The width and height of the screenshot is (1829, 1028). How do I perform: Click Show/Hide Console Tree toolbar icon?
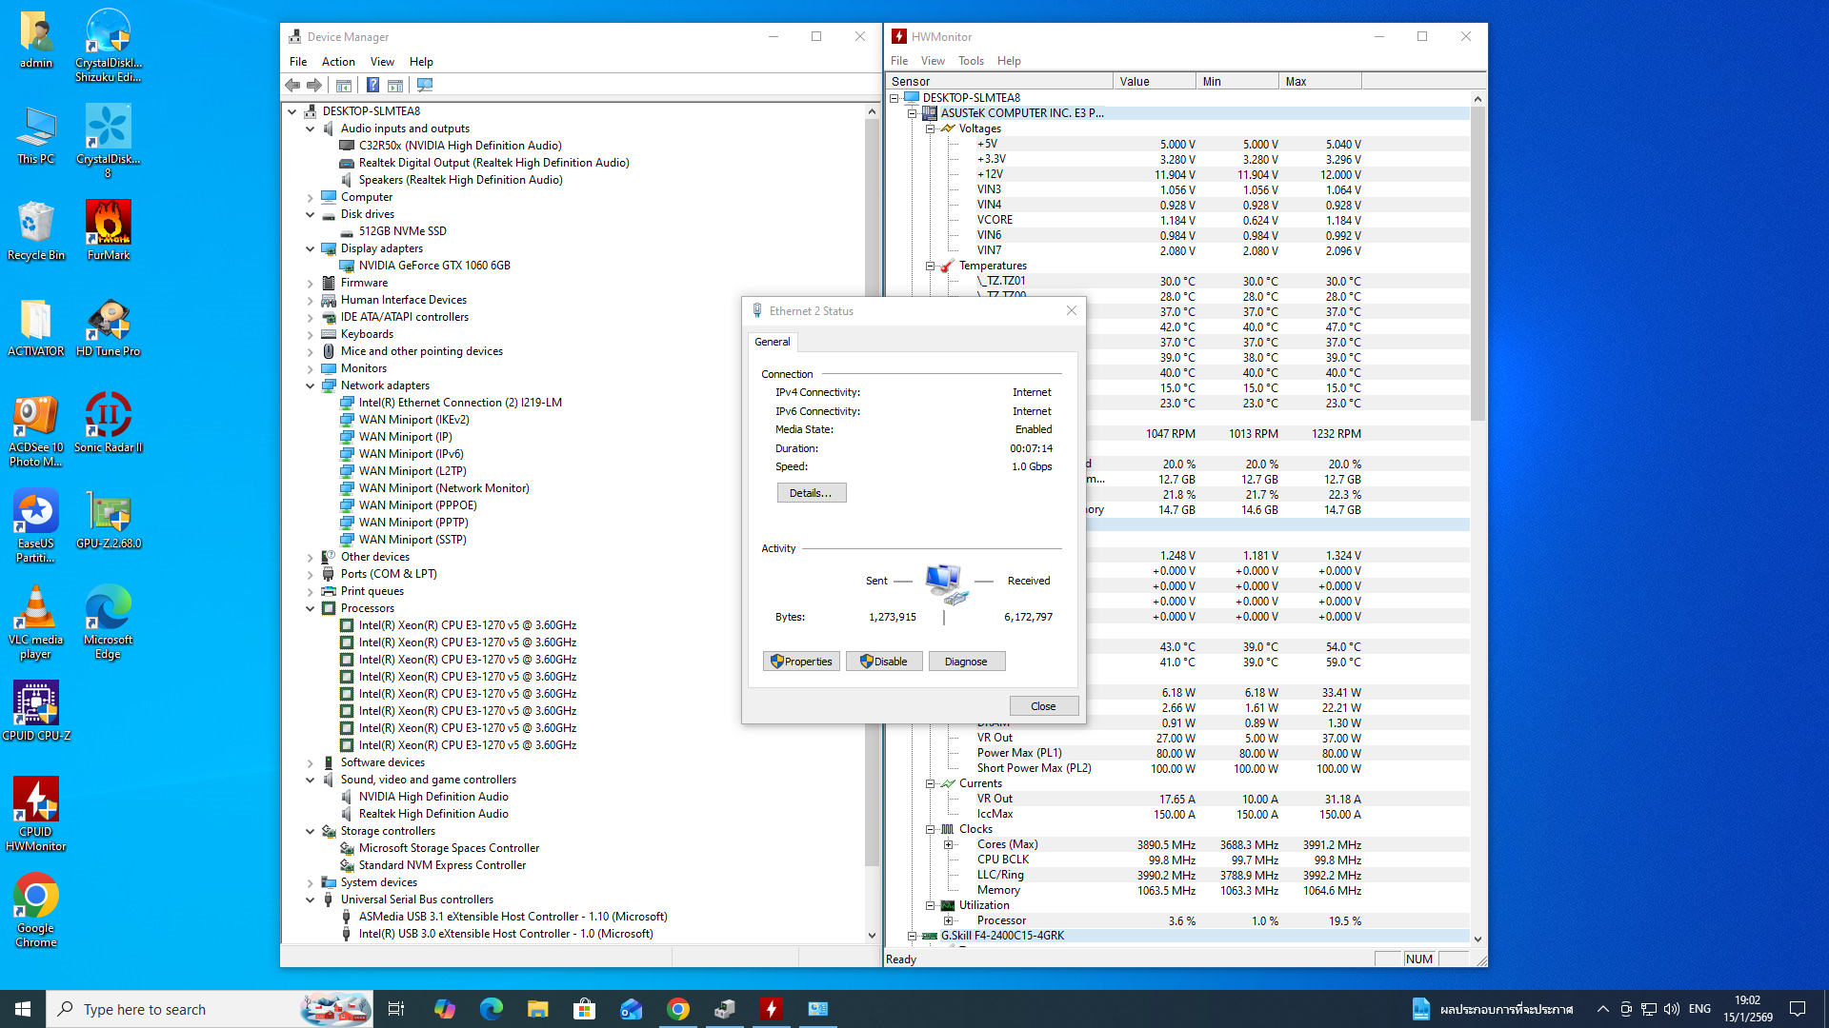pyautogui.click(x=344, y=86)
